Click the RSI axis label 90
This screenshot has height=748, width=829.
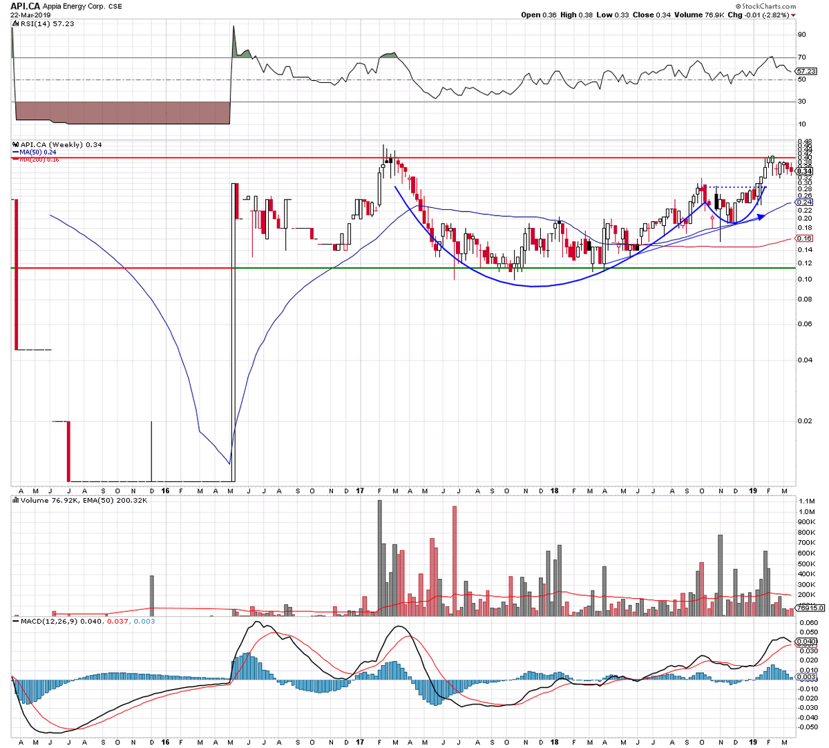click(802, 34)
